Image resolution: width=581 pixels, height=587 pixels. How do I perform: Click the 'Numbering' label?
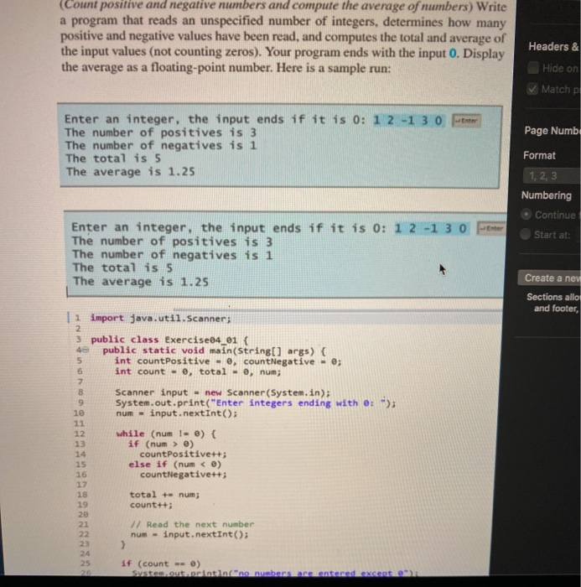[547, 195]
